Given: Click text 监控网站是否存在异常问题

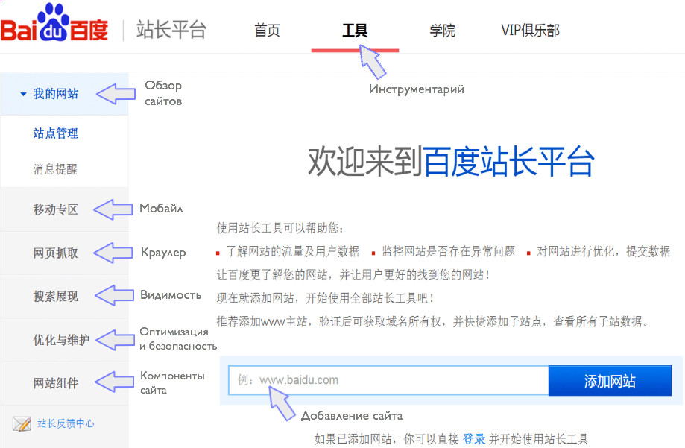Looking at the screenshot, I should click(x=448, y=251).
